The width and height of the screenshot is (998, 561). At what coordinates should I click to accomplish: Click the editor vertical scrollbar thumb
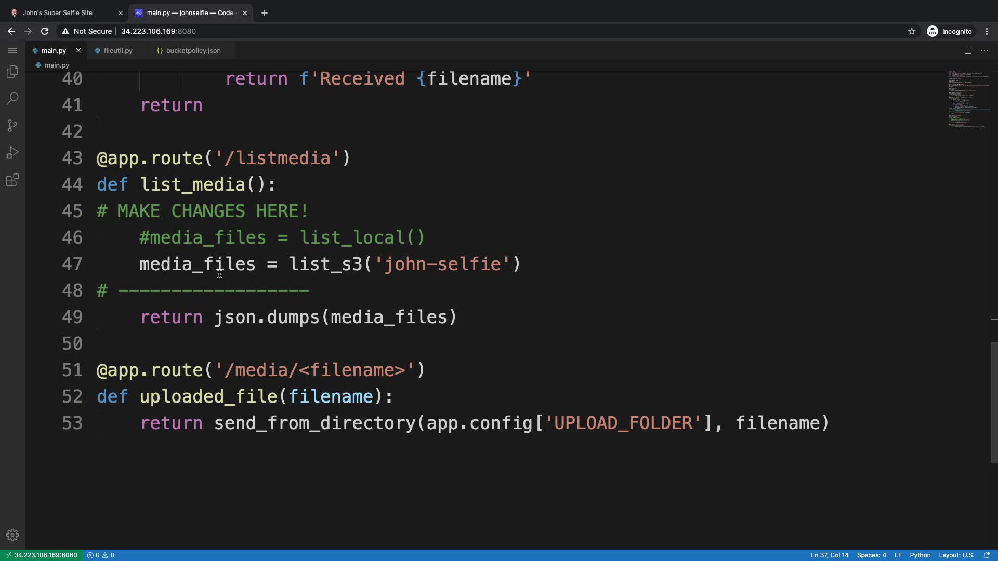tap(994, 403)
